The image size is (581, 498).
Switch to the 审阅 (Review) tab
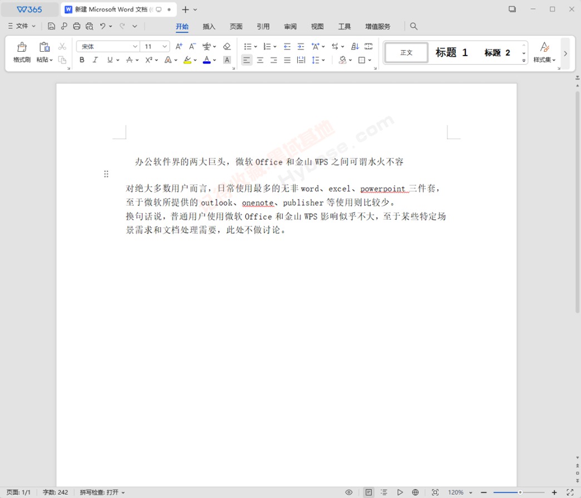coord(290,26)
